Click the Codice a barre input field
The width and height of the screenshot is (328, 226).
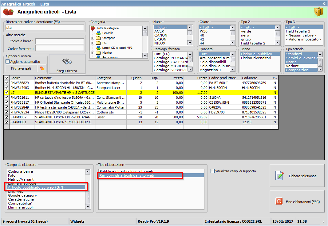click(x=60, y=41)
